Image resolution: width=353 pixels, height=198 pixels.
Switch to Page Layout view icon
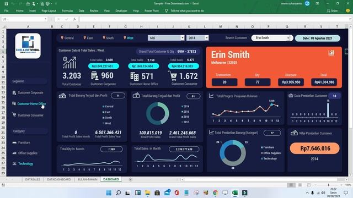point(300,185)
